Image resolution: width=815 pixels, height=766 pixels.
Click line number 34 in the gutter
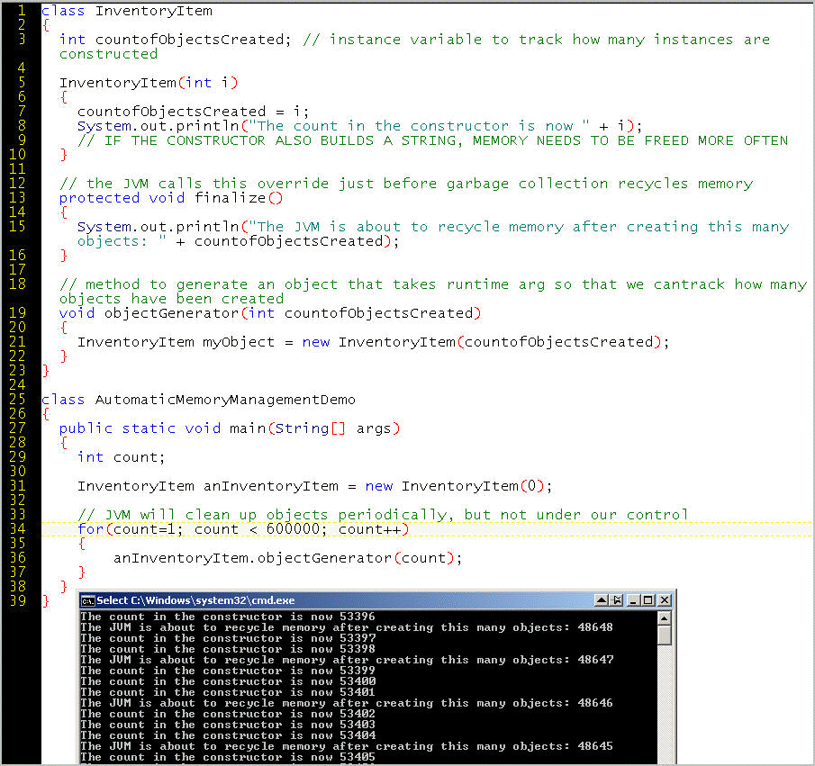pos(17,528)
